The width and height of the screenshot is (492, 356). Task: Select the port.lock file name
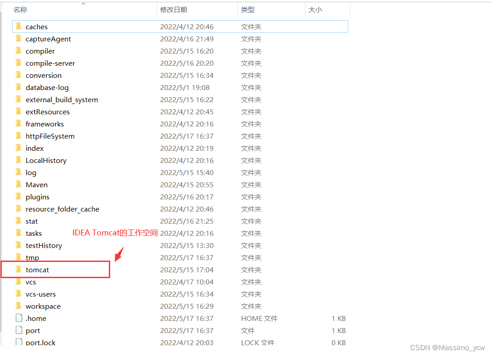(40, 342)
